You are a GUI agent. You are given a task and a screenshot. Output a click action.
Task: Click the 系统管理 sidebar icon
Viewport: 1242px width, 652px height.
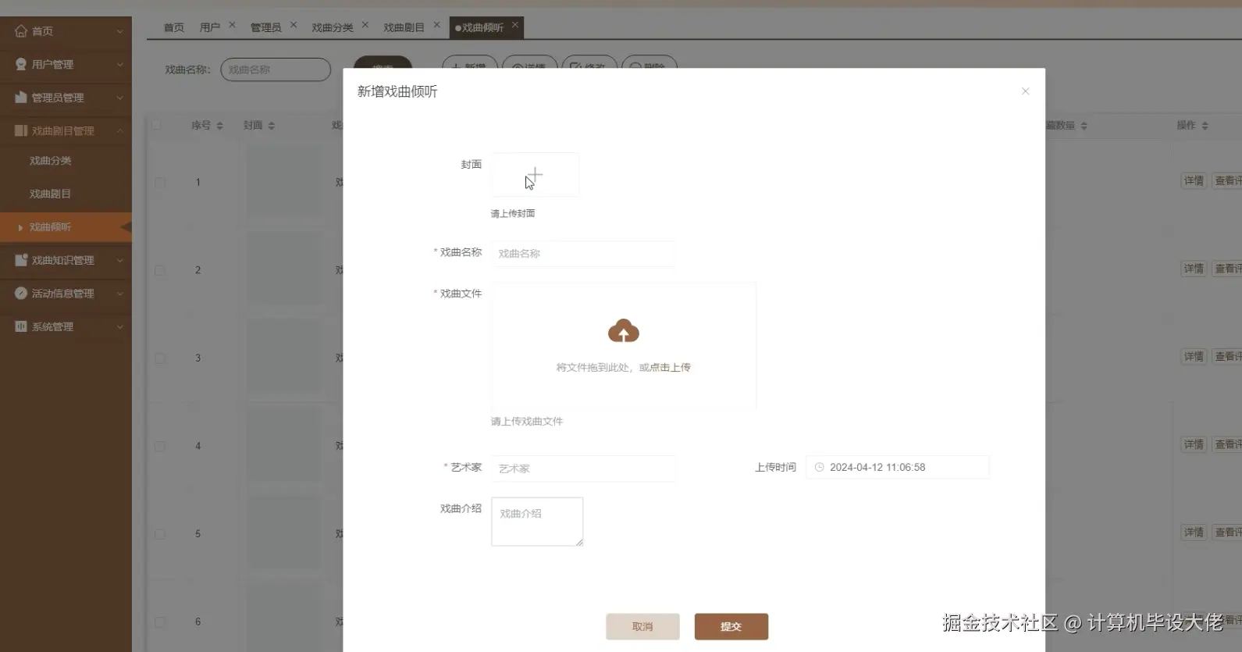coord(21,326)
